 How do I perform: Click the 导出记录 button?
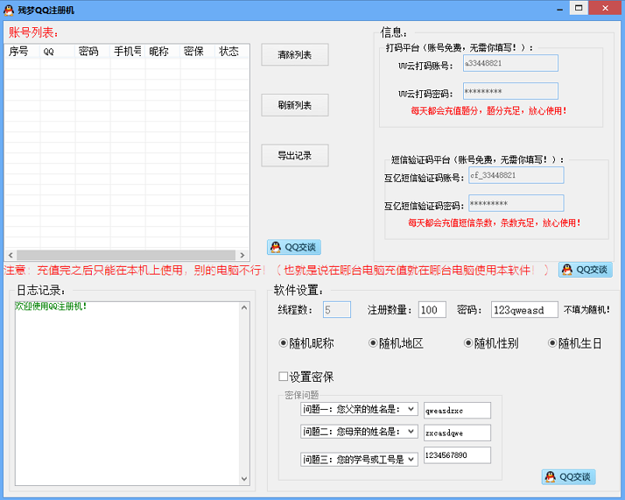[x=295, y=156]
